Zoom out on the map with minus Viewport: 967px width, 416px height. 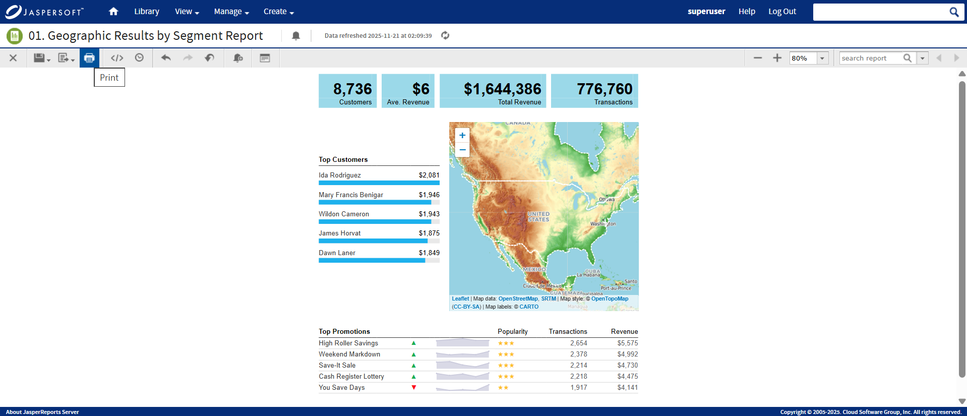462,150
